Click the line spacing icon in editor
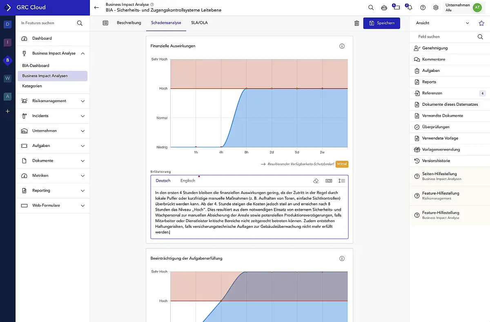This screenshot has height=322, width=490. (x=342, y=181)
